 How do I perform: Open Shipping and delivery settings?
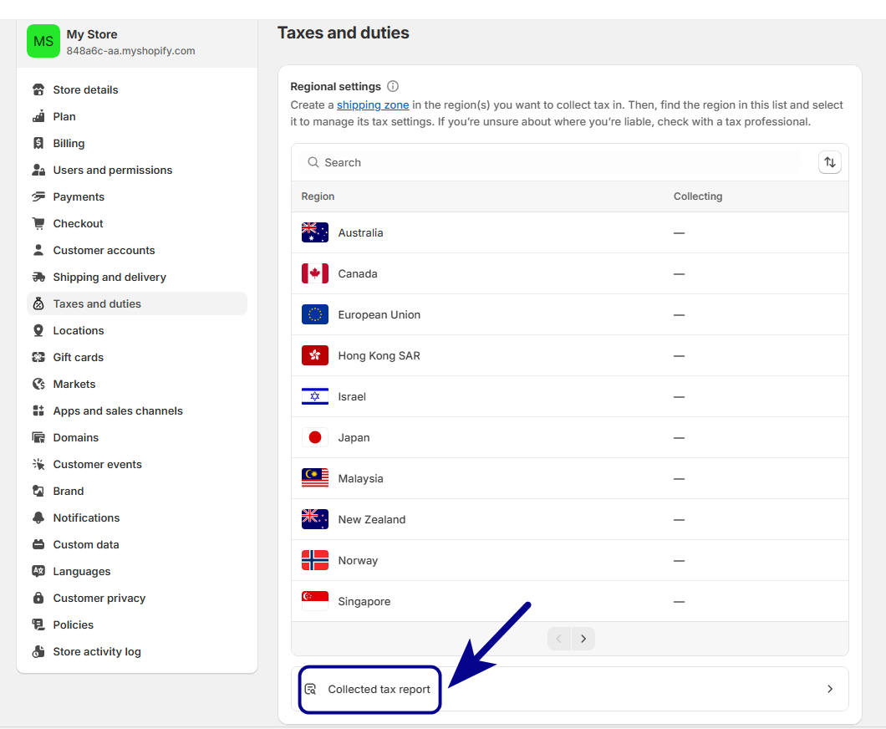point(137,277)
